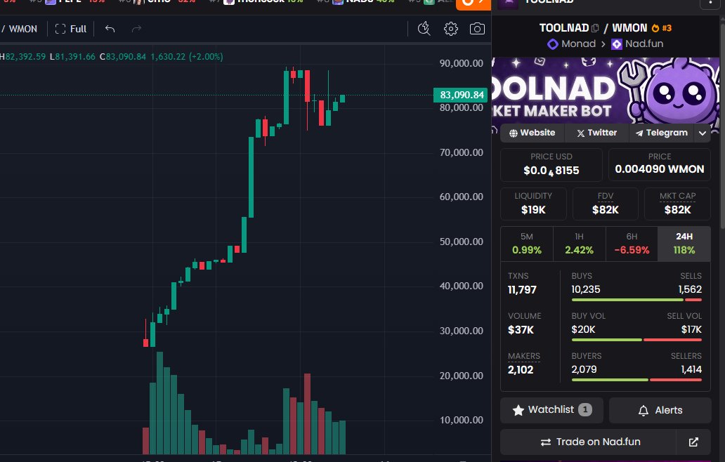
Task: Click the MKT CAP $82K box
Action: (x=677, y=204)
